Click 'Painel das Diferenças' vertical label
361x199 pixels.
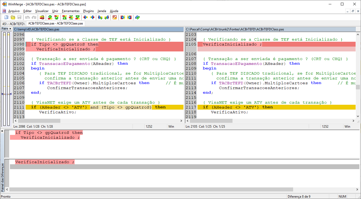click(2, 177)
